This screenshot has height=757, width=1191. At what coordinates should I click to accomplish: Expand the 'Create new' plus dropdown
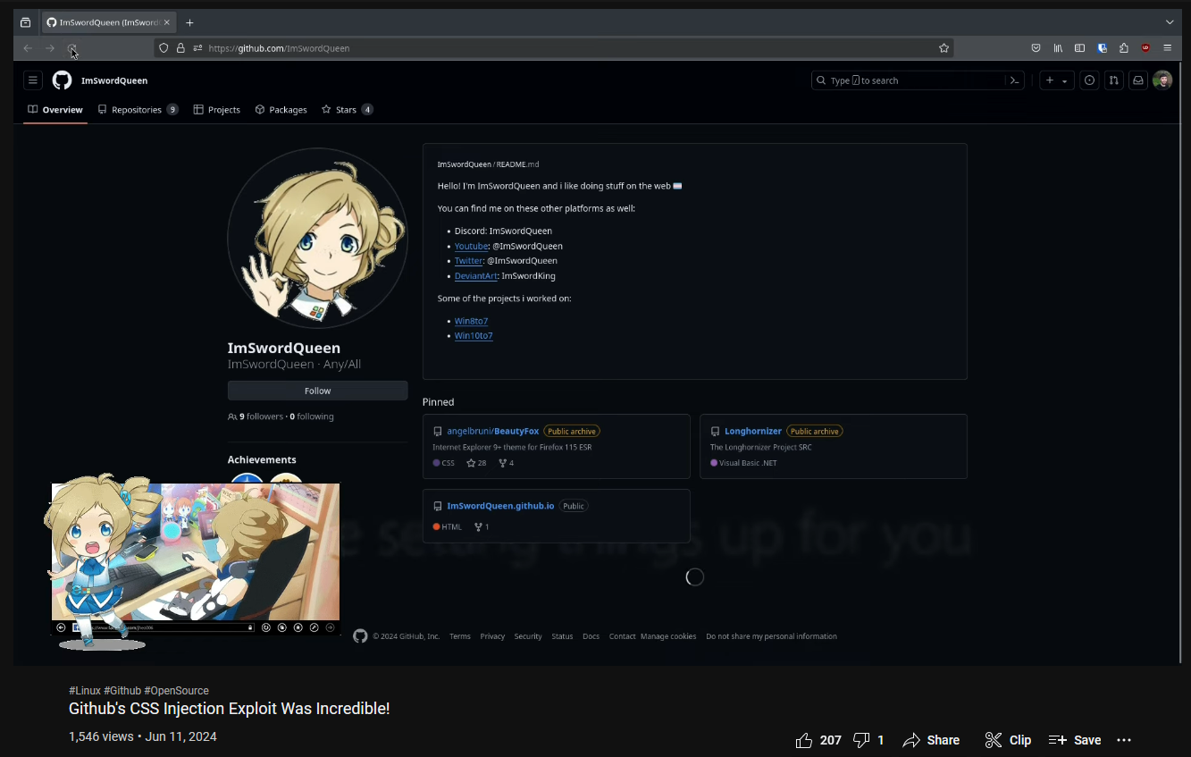[1056, 80]
